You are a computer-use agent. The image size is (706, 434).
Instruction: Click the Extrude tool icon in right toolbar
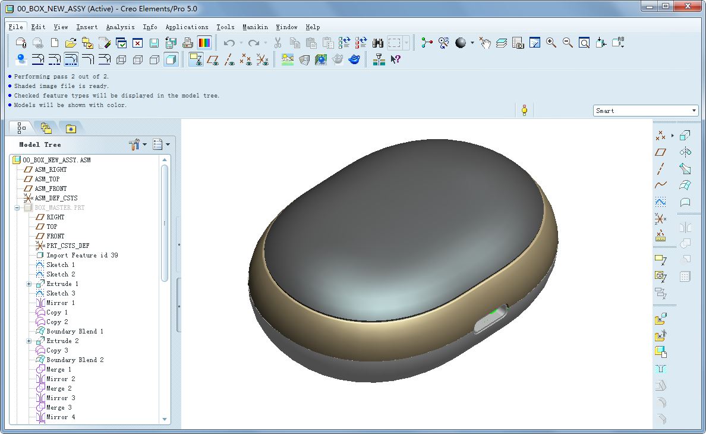[685, 135]
